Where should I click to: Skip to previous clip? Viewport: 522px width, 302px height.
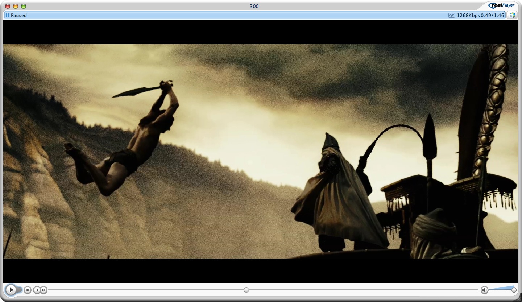click(x=37, y=290)
